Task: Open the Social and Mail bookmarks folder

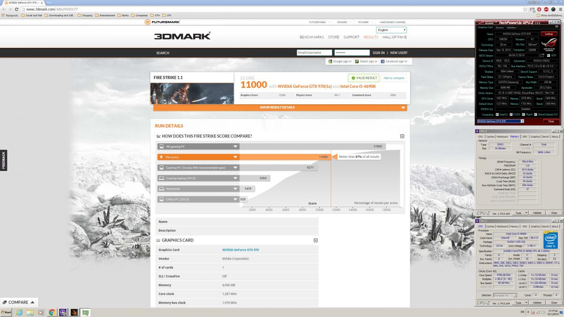Action: 31,15
